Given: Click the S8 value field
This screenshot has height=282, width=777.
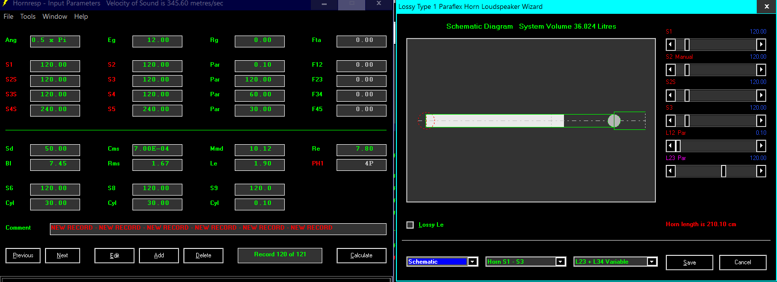Looking at the screenshot, I should [x=157, y=189].
